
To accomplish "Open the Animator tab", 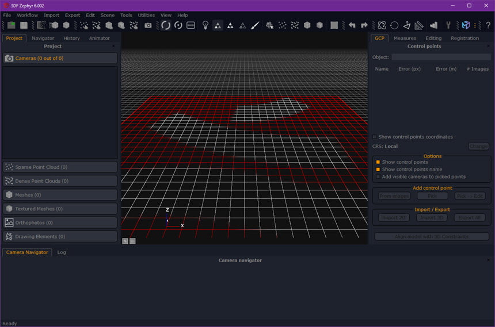I will pyautogui.click(x=100, y=38).
